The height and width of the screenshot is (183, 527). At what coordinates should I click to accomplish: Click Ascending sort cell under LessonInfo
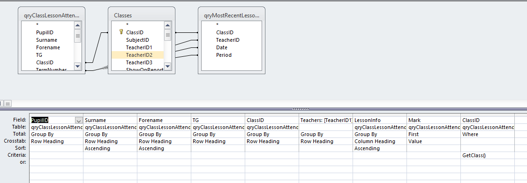[380, 148]
